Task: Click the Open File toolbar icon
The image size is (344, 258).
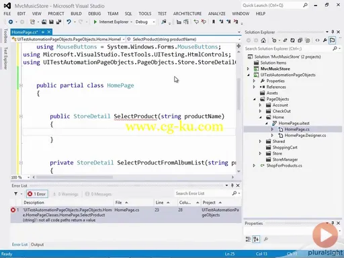Action: pyautogui.click(x=44, y=21)
